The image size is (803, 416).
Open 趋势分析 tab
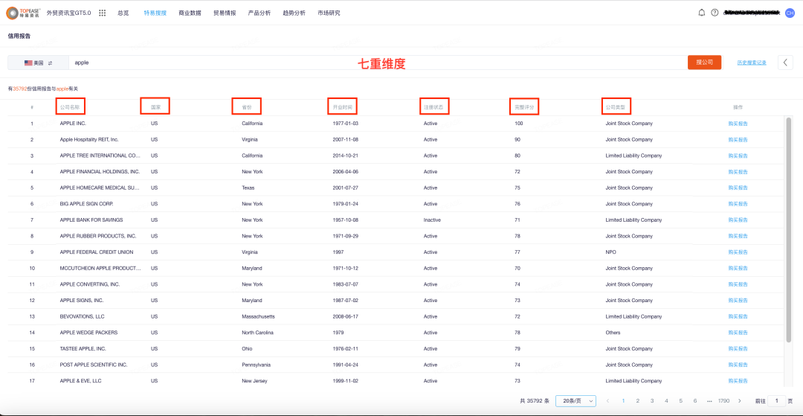294,13
